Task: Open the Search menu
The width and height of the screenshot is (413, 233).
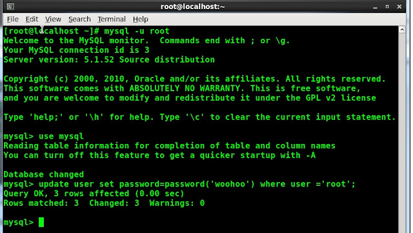Action: coord(79,19)
